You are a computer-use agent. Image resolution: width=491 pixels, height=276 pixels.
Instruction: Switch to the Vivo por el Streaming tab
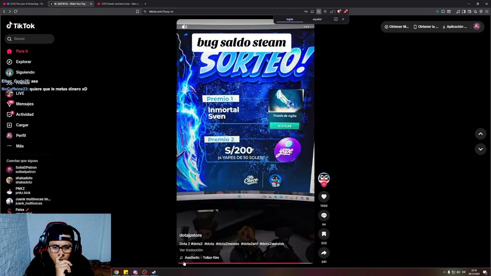click(23, 4)
